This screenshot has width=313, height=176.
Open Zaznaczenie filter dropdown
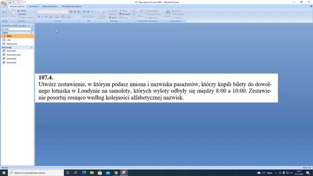152,11
